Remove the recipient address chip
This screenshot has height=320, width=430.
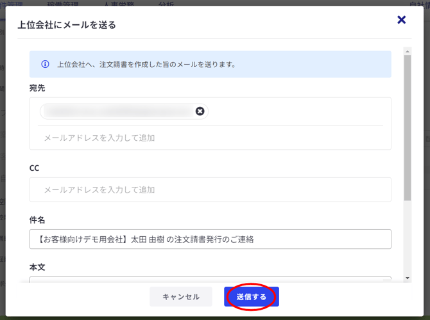(x=200, y=111)
